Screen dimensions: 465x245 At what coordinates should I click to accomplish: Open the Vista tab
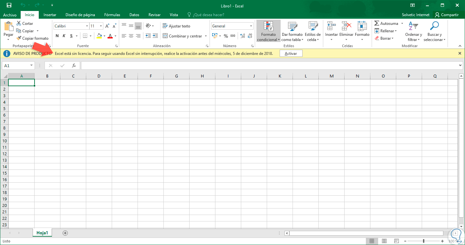pos(174,15)
